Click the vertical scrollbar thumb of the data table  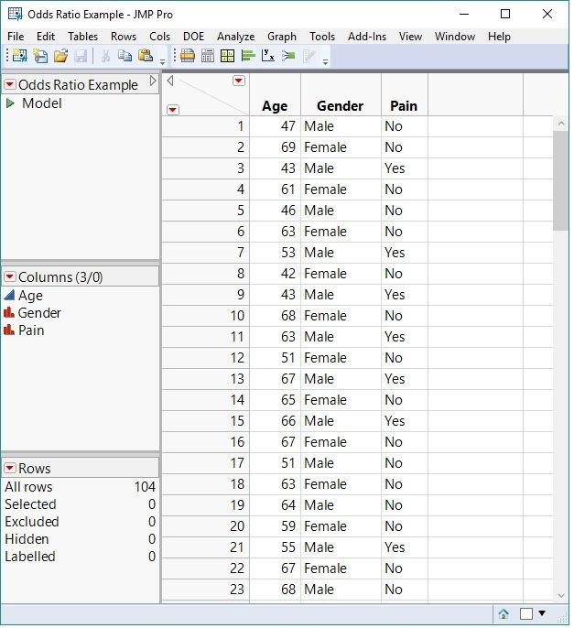560,179
